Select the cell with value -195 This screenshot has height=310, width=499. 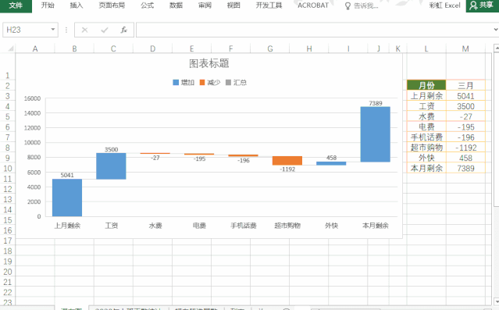click(x=465, y=127)
